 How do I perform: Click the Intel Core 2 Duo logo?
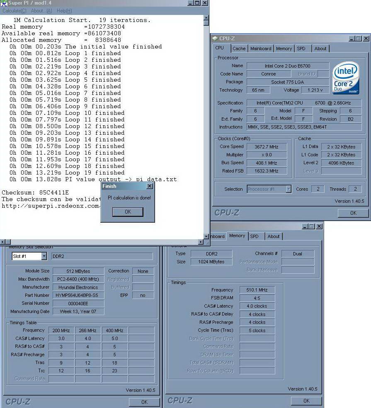point(345,78)
